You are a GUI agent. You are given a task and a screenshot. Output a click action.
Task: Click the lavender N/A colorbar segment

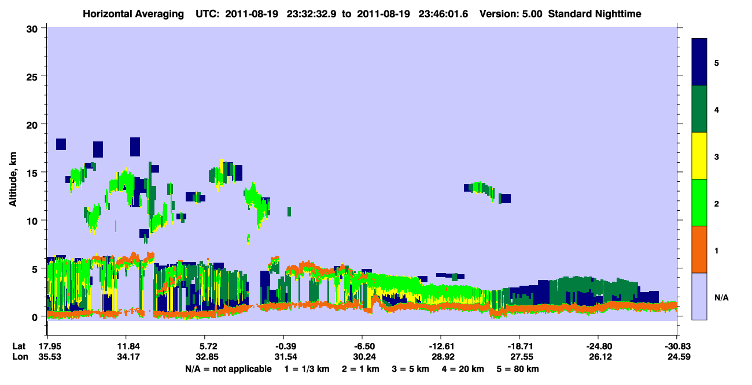[x=699, y=296]
